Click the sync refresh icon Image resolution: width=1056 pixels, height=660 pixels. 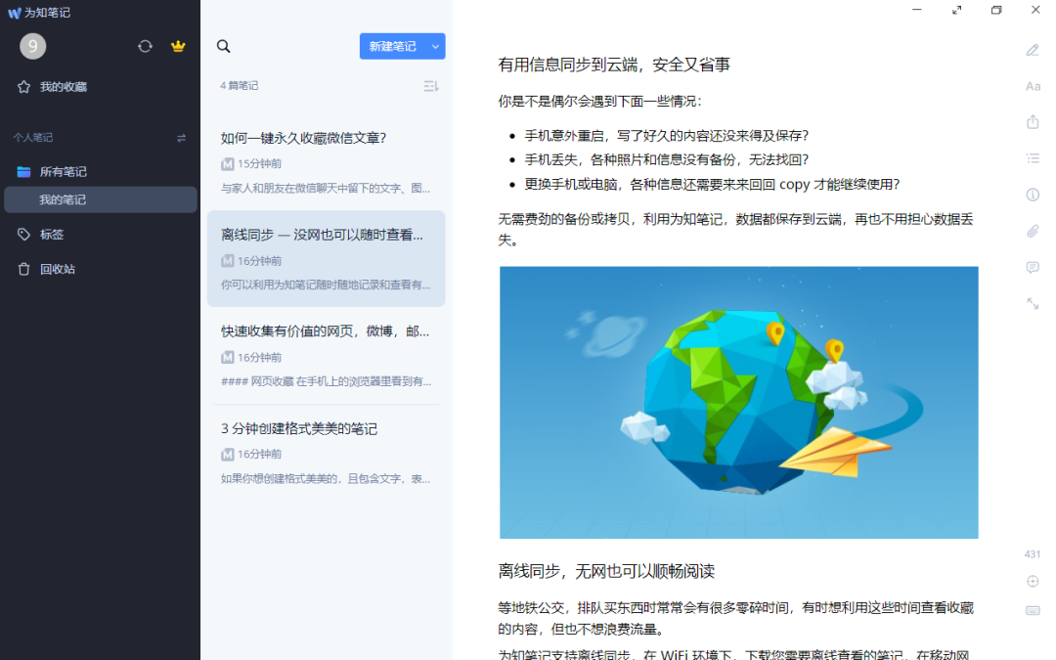145,46
